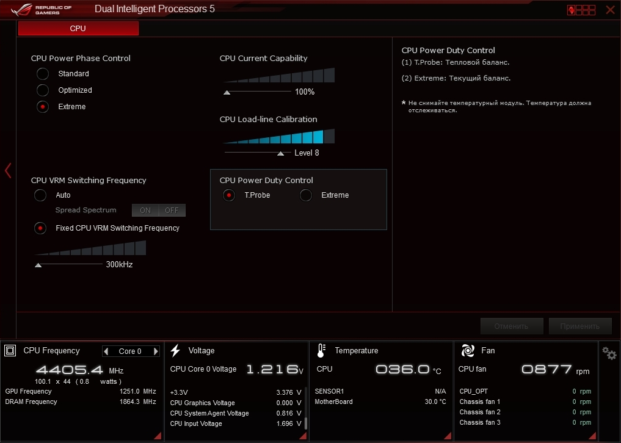Click the GPU Frequency row
This screenshot has height=443, width=621.
click(81, 391)
